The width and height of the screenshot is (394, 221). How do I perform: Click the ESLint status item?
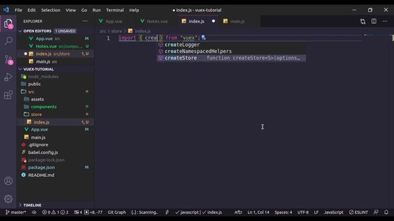(358, 212)
